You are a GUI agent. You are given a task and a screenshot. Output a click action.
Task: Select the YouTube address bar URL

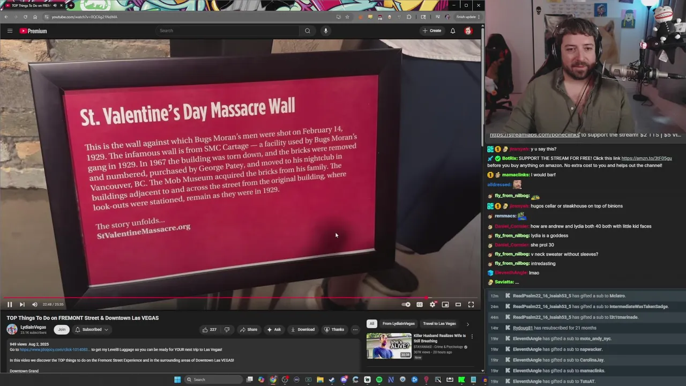coord(85,17)
